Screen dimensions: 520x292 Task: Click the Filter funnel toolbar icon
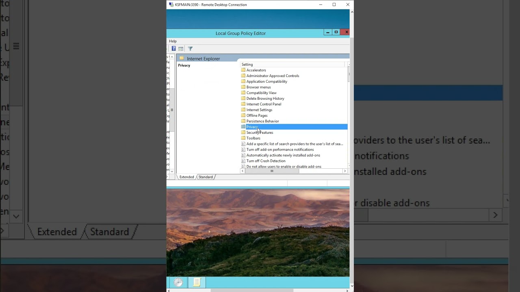190,49
